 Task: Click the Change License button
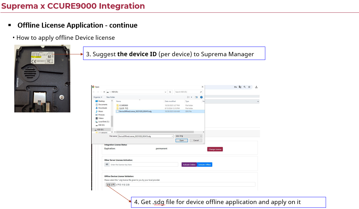[215, 149]
